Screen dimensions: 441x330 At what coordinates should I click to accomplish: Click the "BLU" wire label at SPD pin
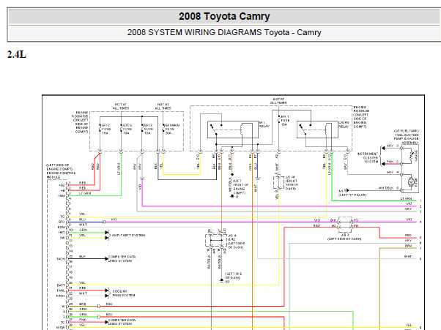coord(82,220)
